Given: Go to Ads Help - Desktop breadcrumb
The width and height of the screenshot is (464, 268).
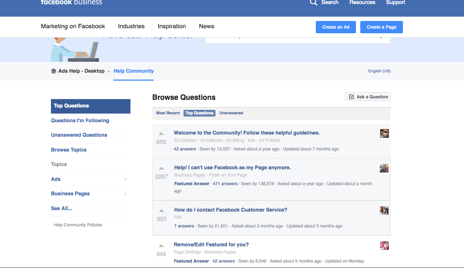Looking at the screenshot, I should 81,71.
